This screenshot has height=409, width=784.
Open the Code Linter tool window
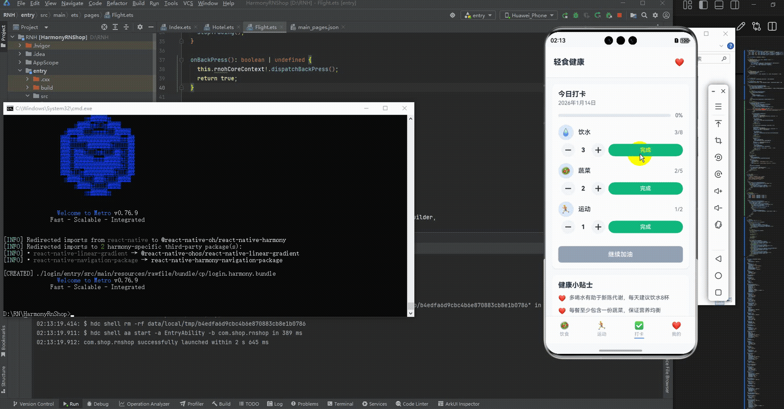(x=411, y=404)
